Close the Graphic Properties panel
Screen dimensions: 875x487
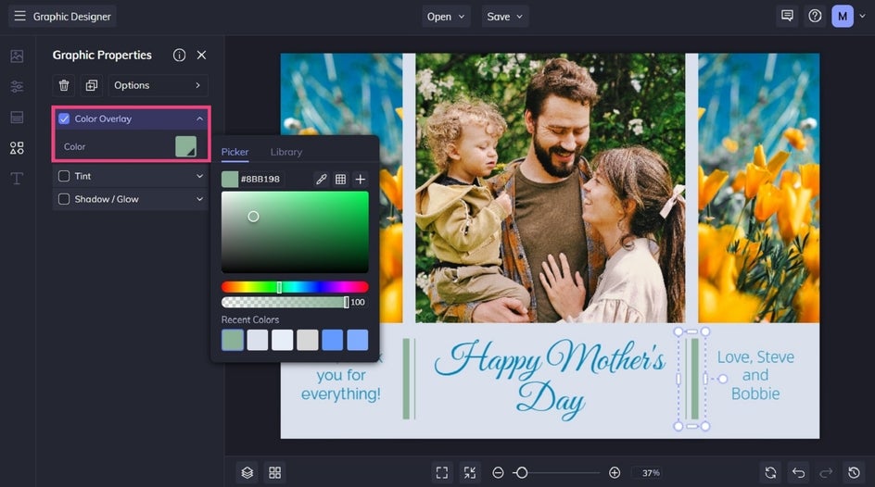pyautogui.click(x=201, y=55)
